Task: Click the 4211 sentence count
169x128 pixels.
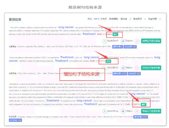Action: tap(97, 19)
